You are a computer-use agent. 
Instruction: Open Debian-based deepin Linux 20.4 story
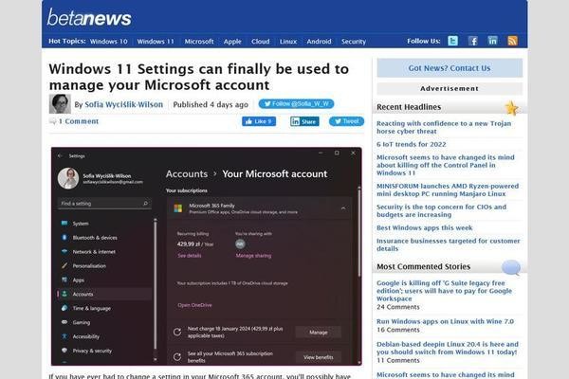[448, 348]
